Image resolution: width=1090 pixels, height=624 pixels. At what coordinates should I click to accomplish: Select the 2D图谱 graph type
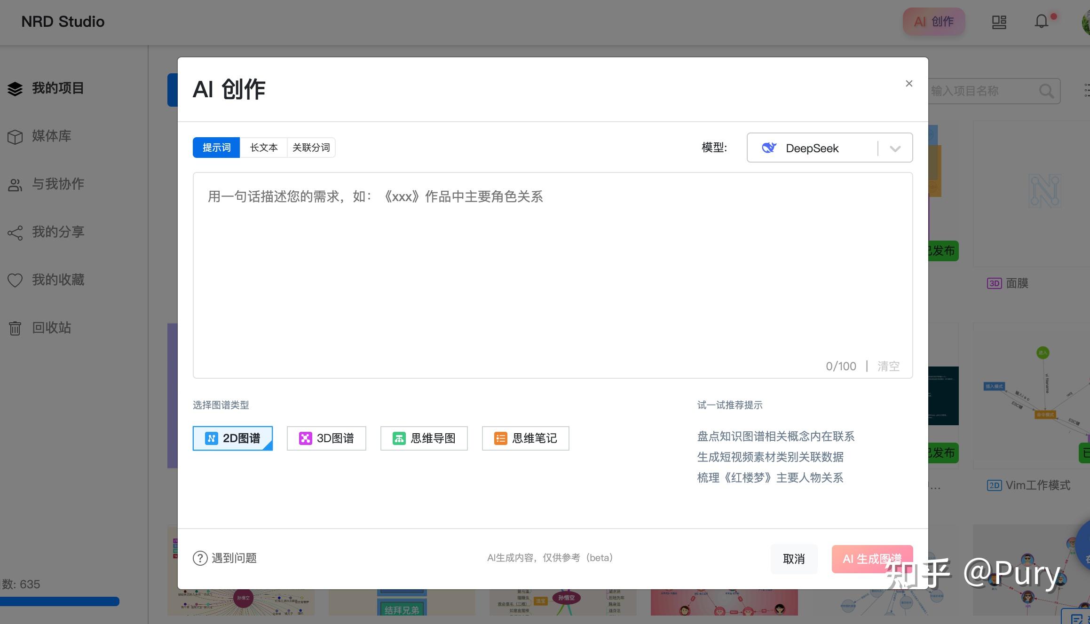pos(232,438)
